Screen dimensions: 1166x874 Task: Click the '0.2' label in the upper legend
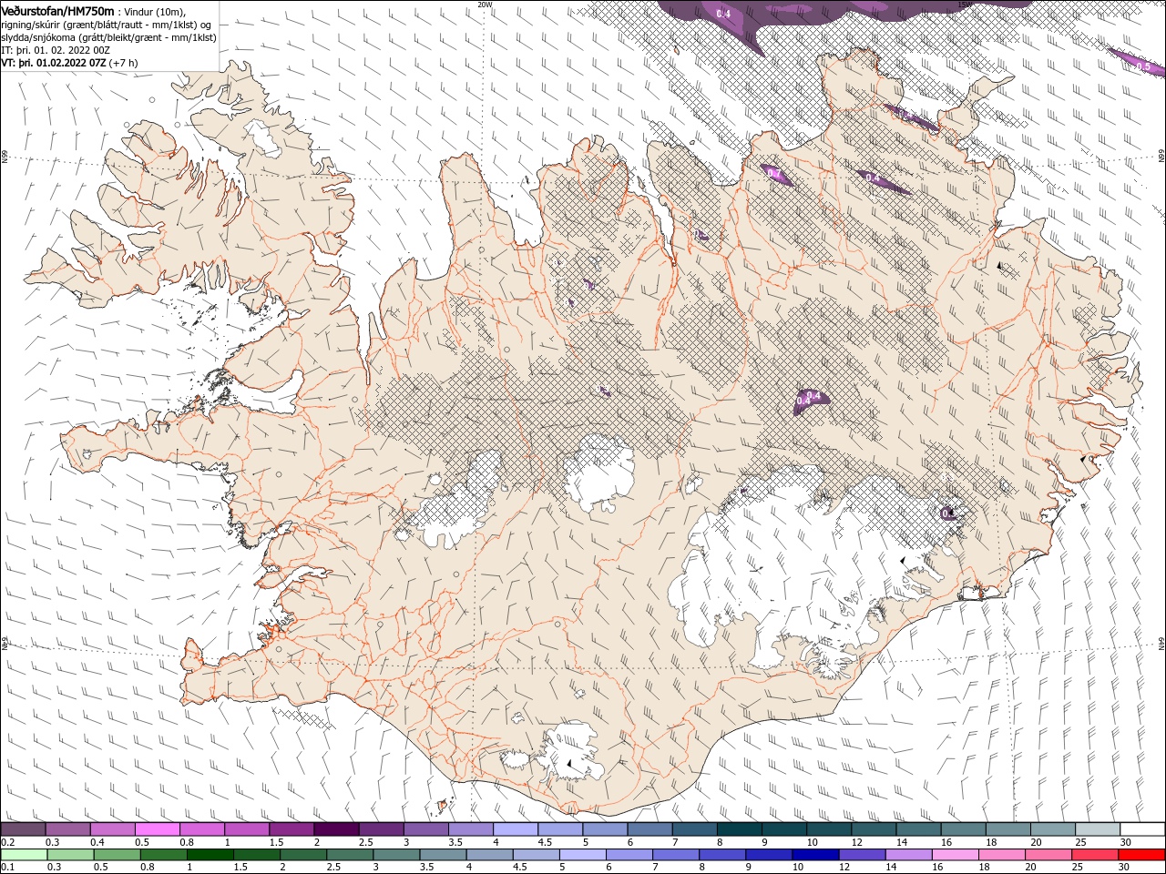7,842
